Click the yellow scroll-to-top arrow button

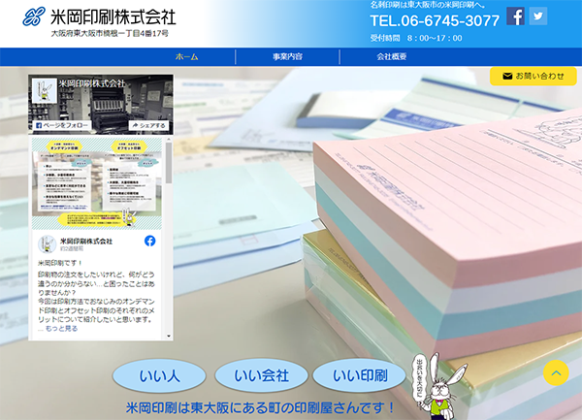(556, 372)
